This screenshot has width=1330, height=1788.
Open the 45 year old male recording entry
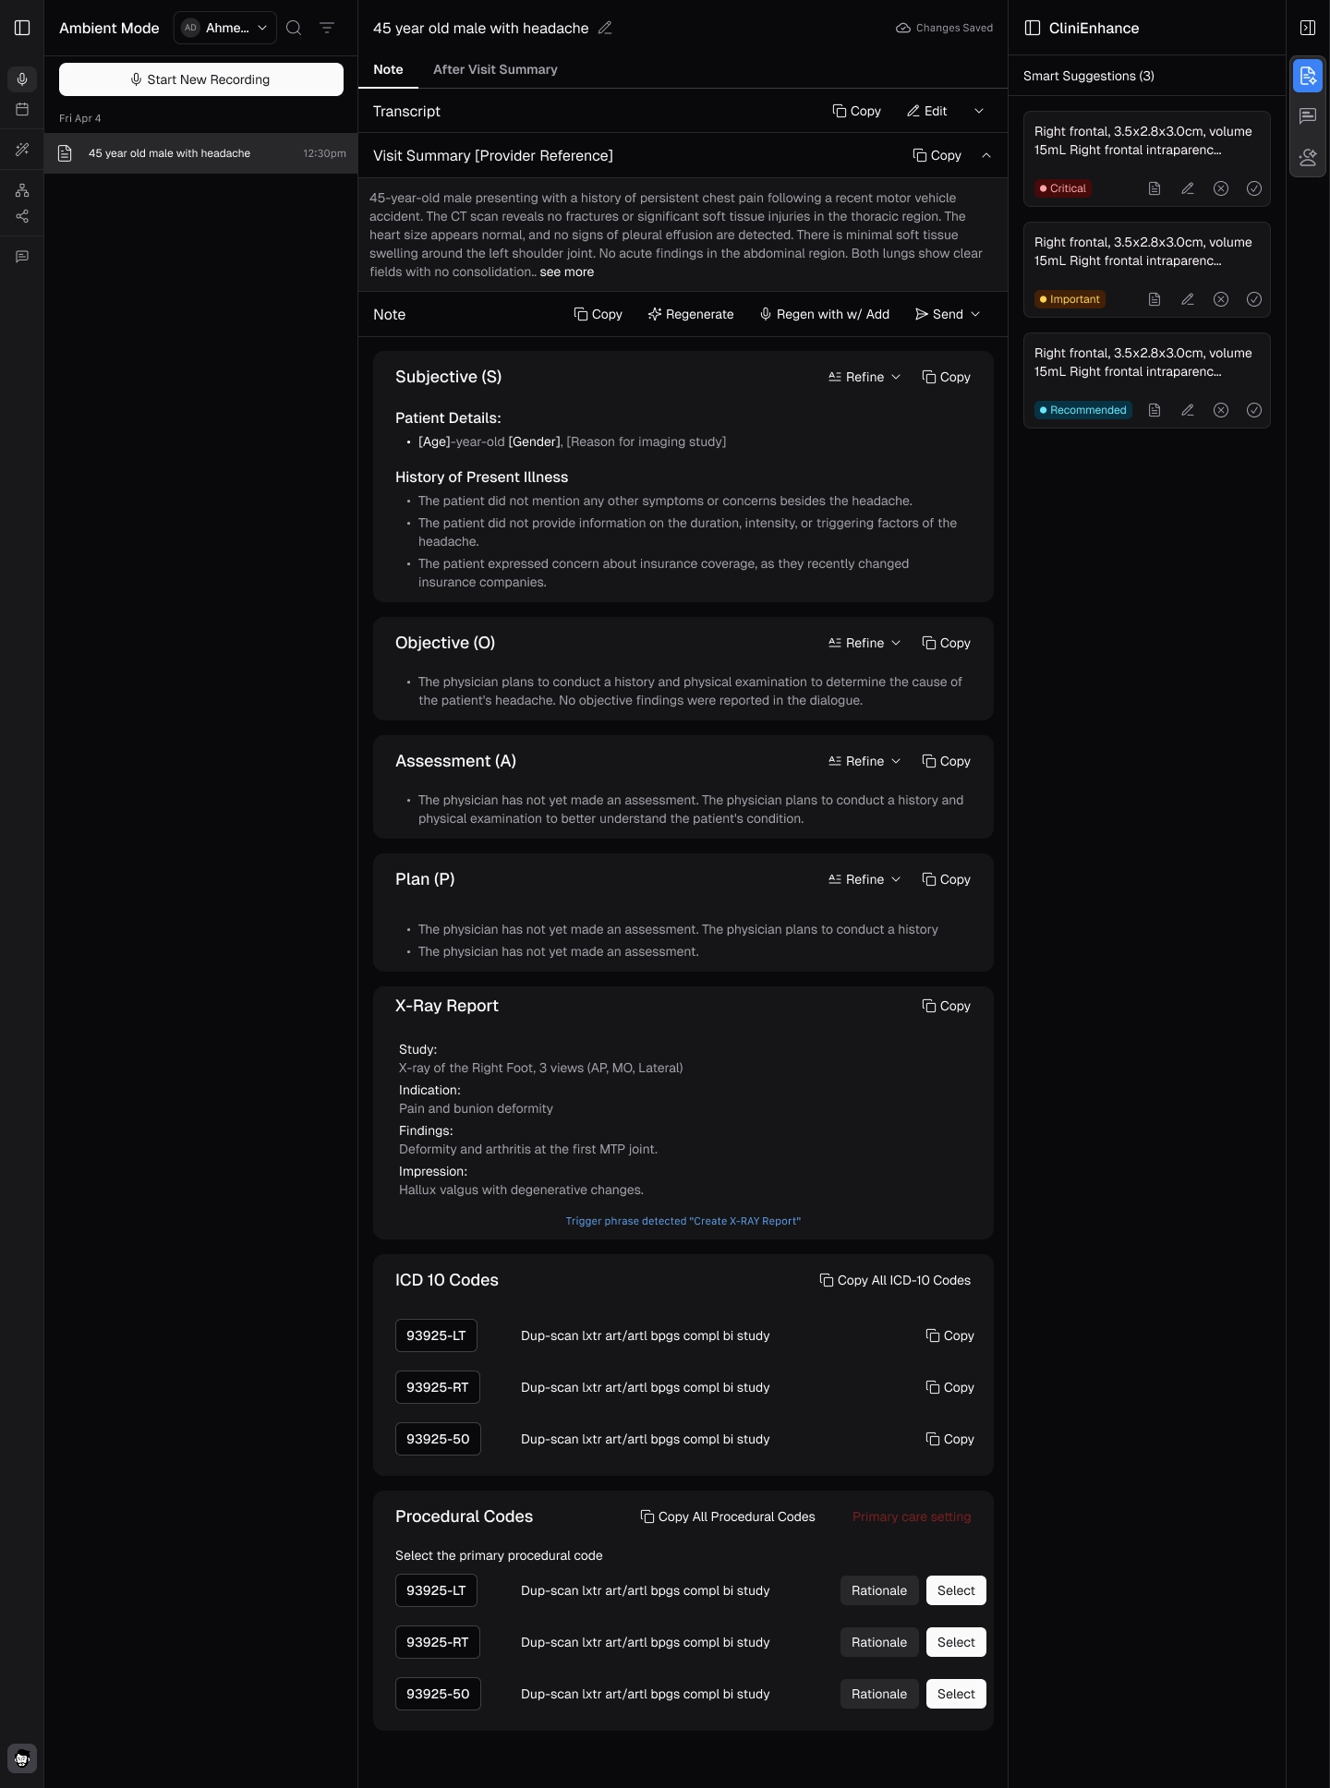tap(201, 153)
